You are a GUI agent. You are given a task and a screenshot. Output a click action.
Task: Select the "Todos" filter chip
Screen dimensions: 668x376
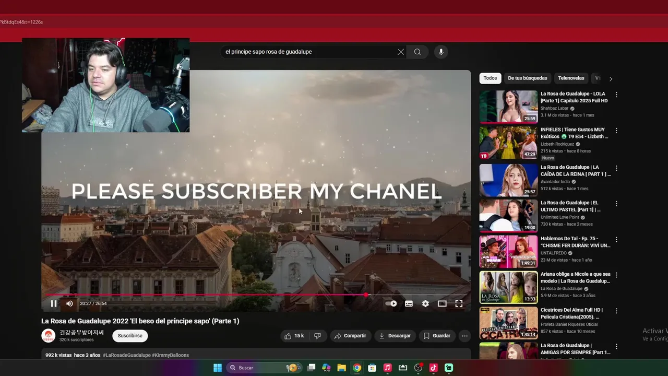pyautogui.click(x=490, y=78)
